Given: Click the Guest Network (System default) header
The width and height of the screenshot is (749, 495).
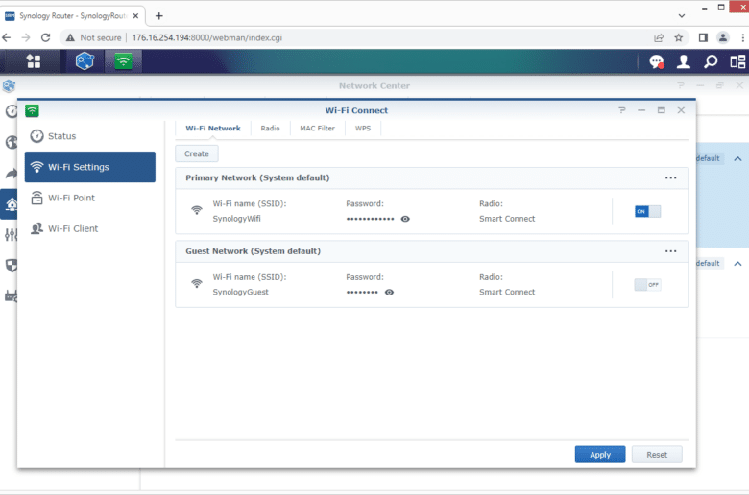Looking at the screenshot, I should coord(254,251).
